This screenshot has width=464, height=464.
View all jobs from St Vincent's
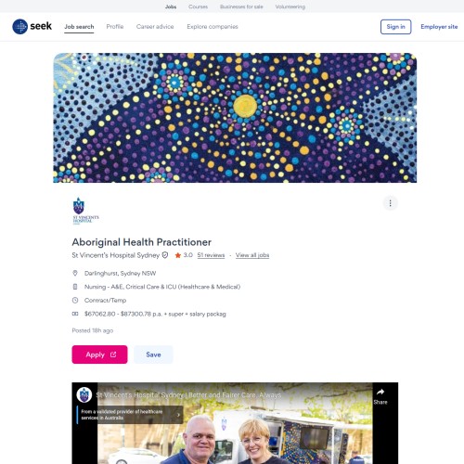[252, 255]
